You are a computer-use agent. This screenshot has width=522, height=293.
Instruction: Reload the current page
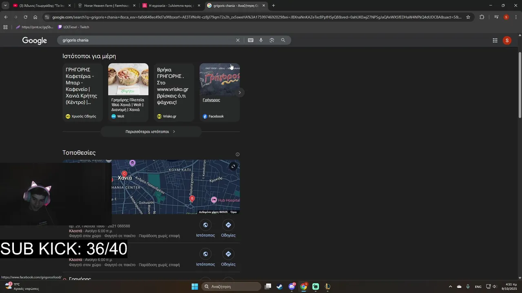25,17
